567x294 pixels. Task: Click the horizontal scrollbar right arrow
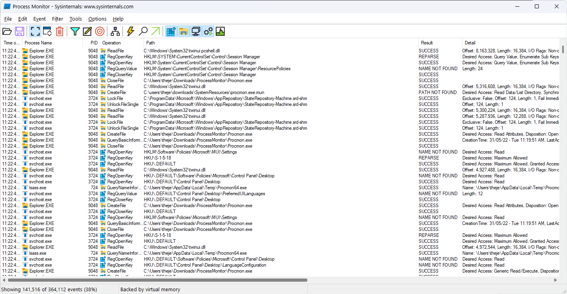[555, 280]
